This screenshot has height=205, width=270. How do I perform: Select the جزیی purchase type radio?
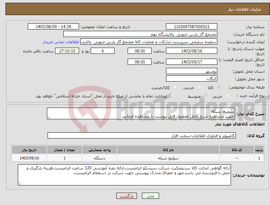228,95
